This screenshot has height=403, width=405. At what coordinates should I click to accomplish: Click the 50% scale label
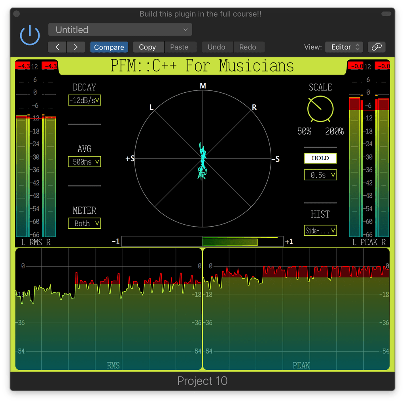point(304,131)
